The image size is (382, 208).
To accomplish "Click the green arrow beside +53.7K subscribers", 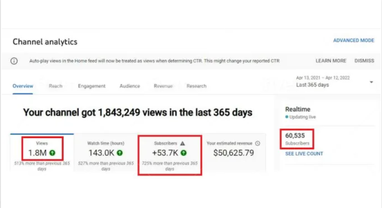I will tap(184, 153).
